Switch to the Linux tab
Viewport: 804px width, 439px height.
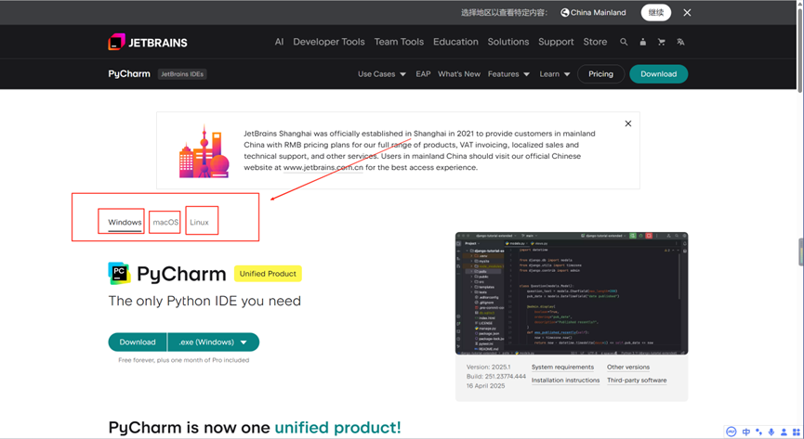(x=200, y=223)
